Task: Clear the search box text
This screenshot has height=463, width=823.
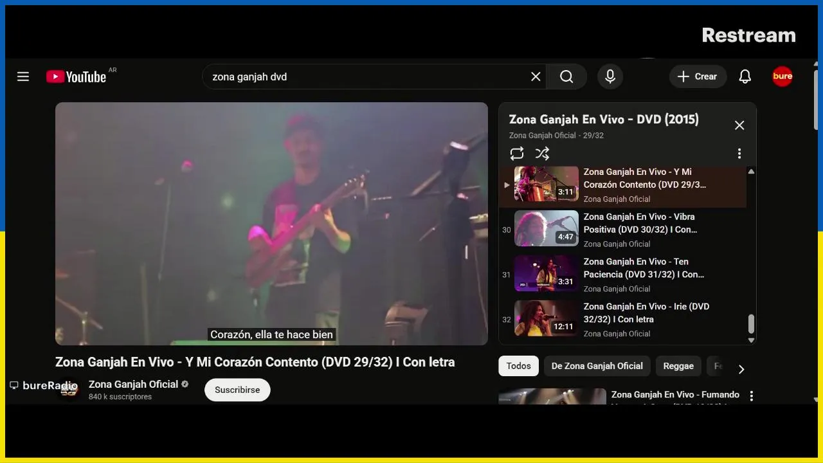Action: click(x=536, y=77)
